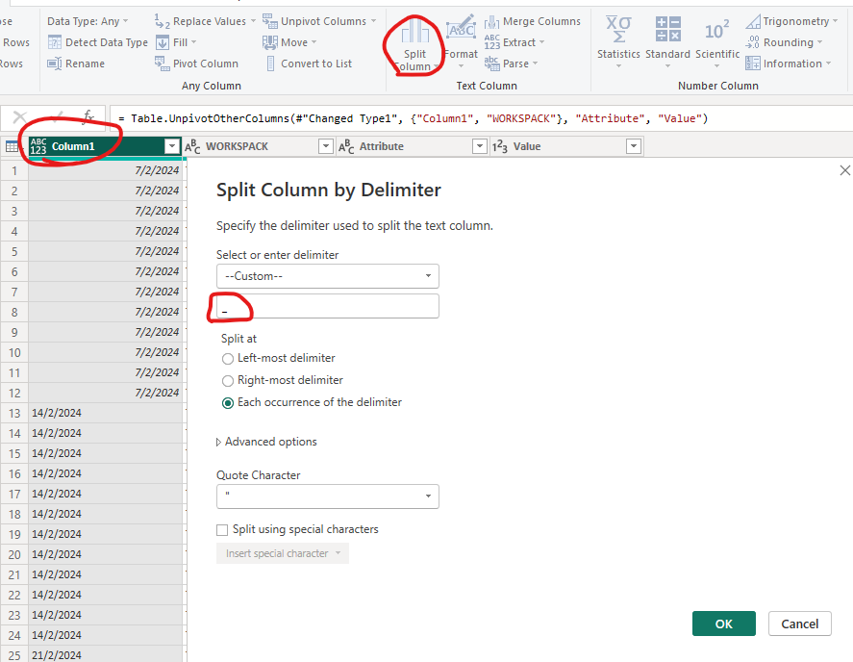Select row 20 number header
Image resolution: width=853 pixels, height=662 pixels.
click(x=14, y=554)
